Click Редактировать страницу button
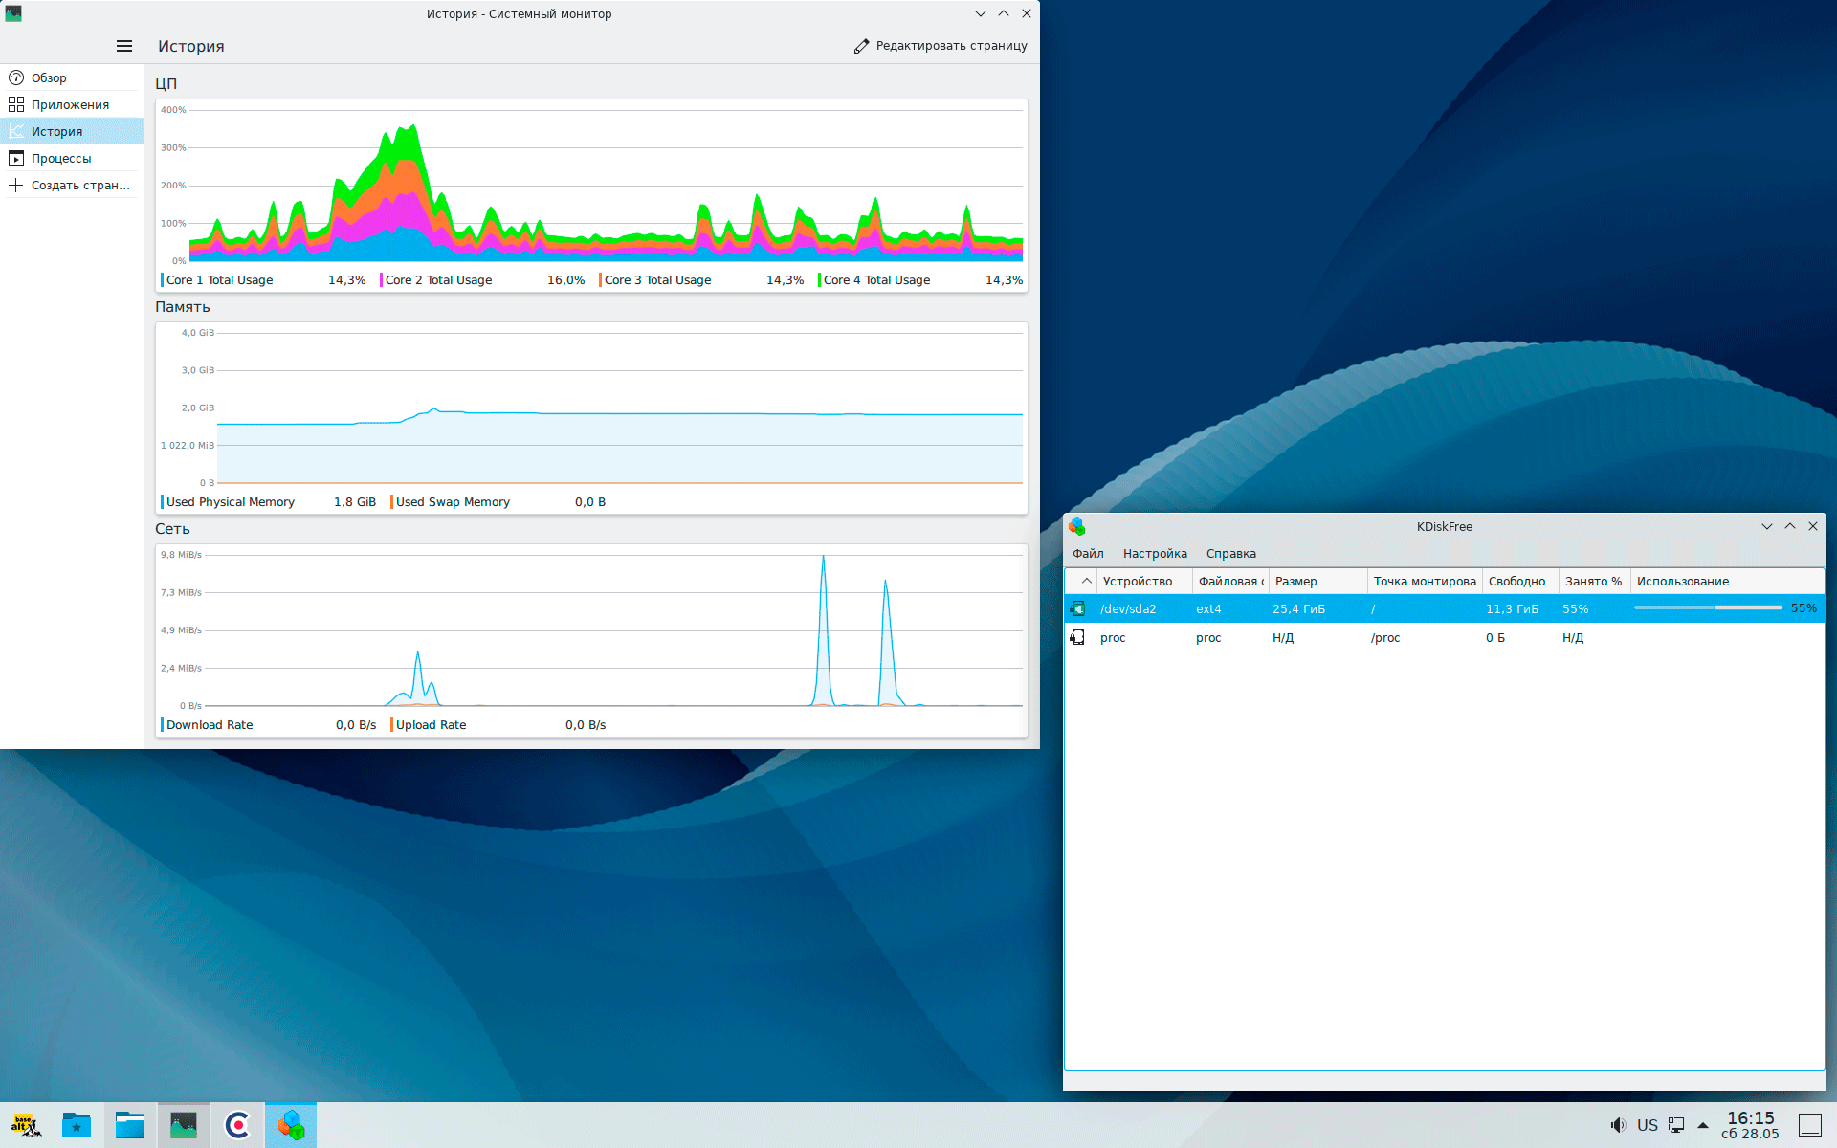Image resolution: width=1837 pixels, height=1148 pixels. coord(941,46)
